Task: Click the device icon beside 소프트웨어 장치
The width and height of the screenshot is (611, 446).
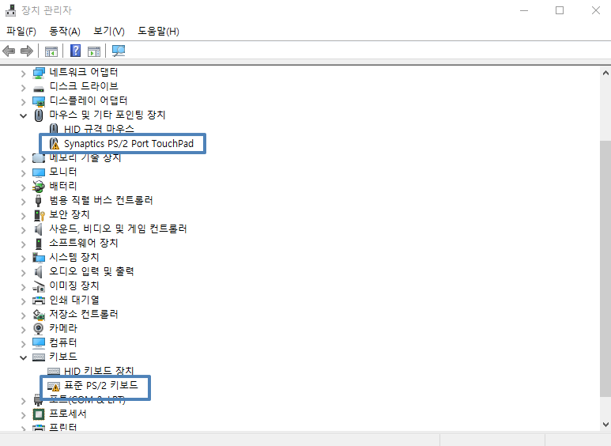Action: coord(39,244)
